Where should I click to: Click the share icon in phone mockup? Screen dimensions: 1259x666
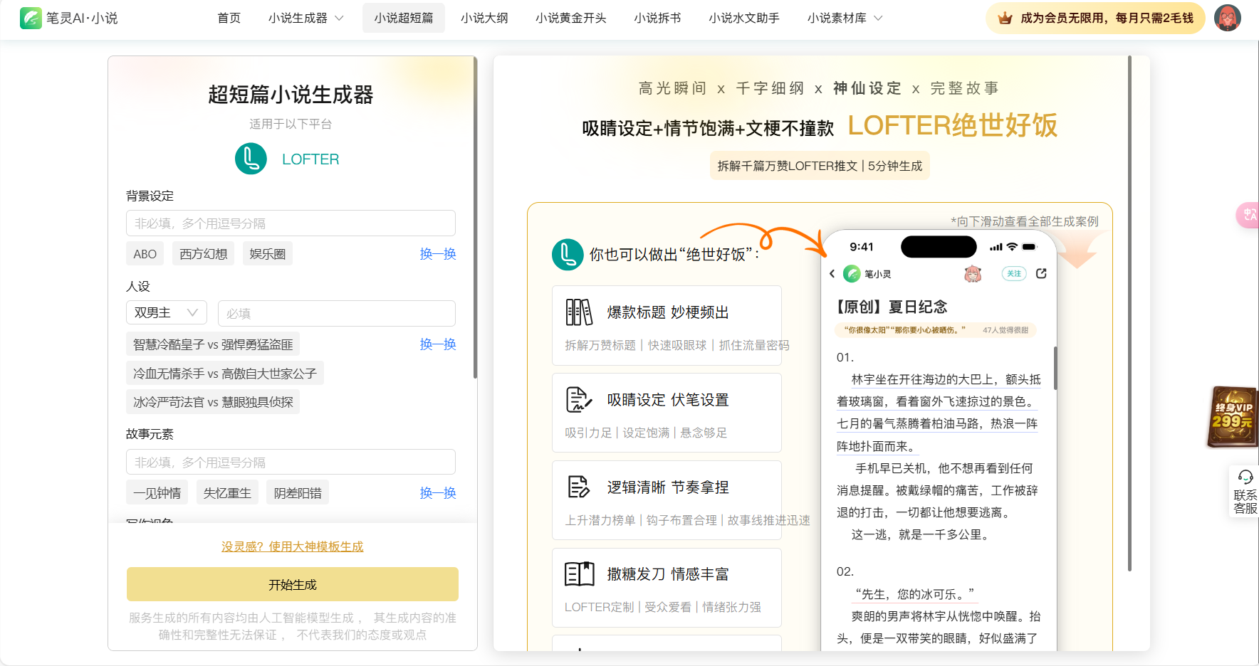(1041, 273)
